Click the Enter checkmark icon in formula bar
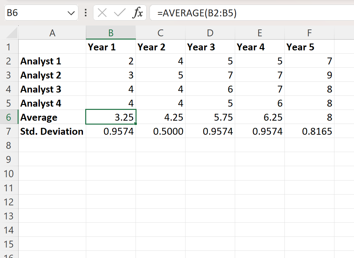 [x=120, y=13]
